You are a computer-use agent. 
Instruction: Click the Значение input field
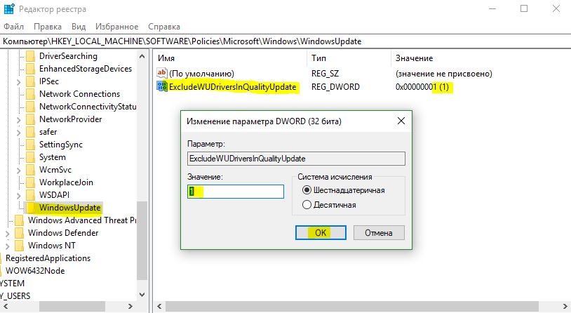236,192
